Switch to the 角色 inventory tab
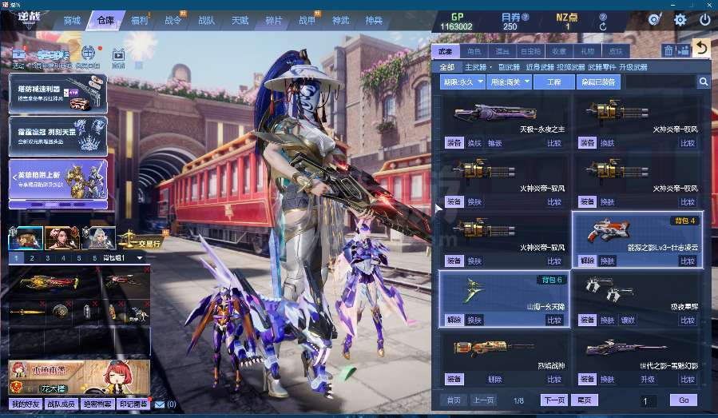This screenshot has height=418, width=718. [474, 51]
